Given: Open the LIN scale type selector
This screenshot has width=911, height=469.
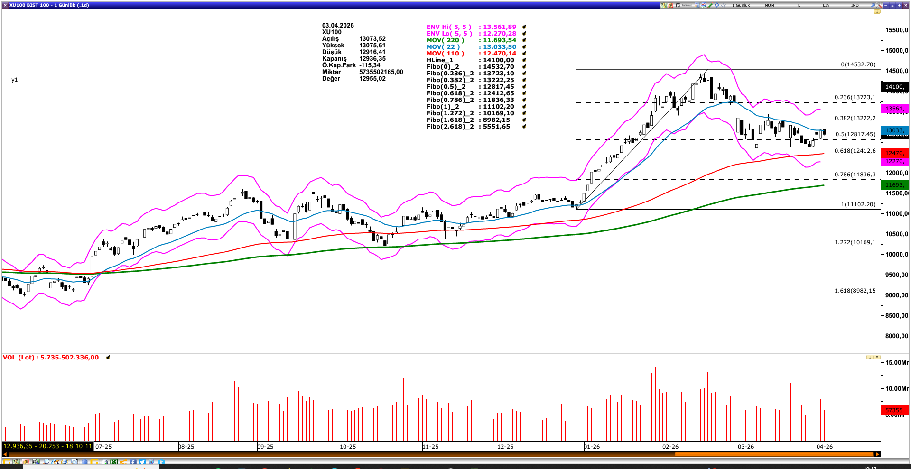Looking at the screenshot, I should click(827, 5).
